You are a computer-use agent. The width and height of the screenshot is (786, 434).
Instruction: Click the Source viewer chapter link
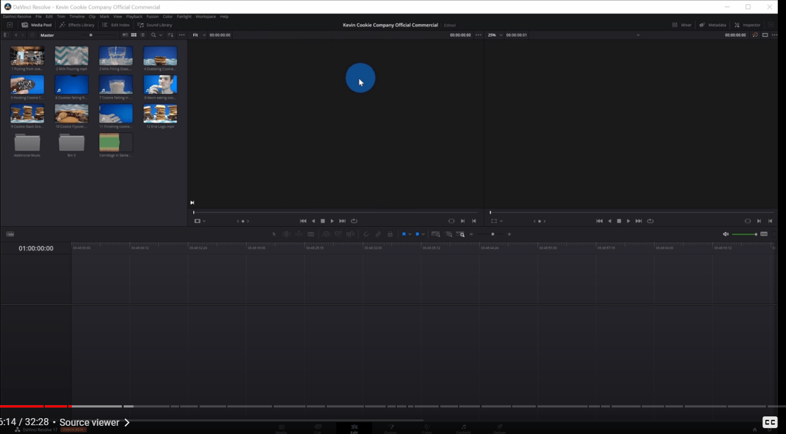(x=94, y=422)
